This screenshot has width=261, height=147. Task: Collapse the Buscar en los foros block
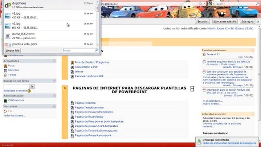[x=54, y=81]
